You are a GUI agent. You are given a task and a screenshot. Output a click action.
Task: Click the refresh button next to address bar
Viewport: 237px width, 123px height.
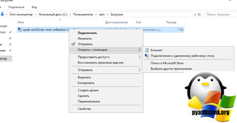(199, 15)
